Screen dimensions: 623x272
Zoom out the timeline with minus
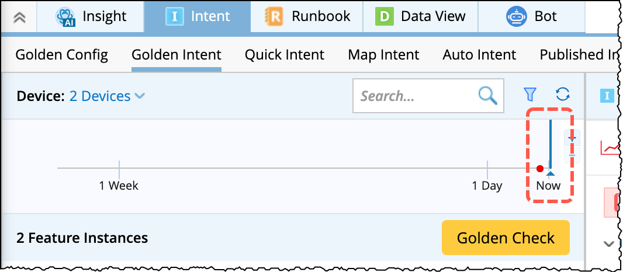point(573,155)
